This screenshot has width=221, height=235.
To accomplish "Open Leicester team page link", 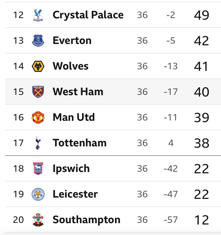I will pos(75,194).
